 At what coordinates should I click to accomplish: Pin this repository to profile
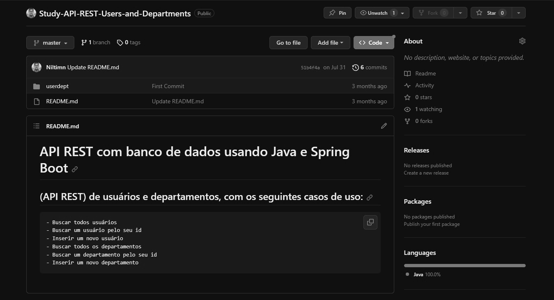click(x=338, y=13)
